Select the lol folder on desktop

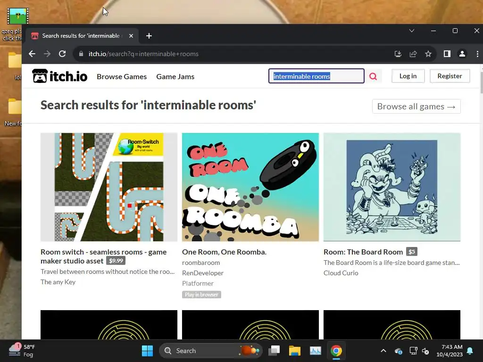[x=15, y=66]
